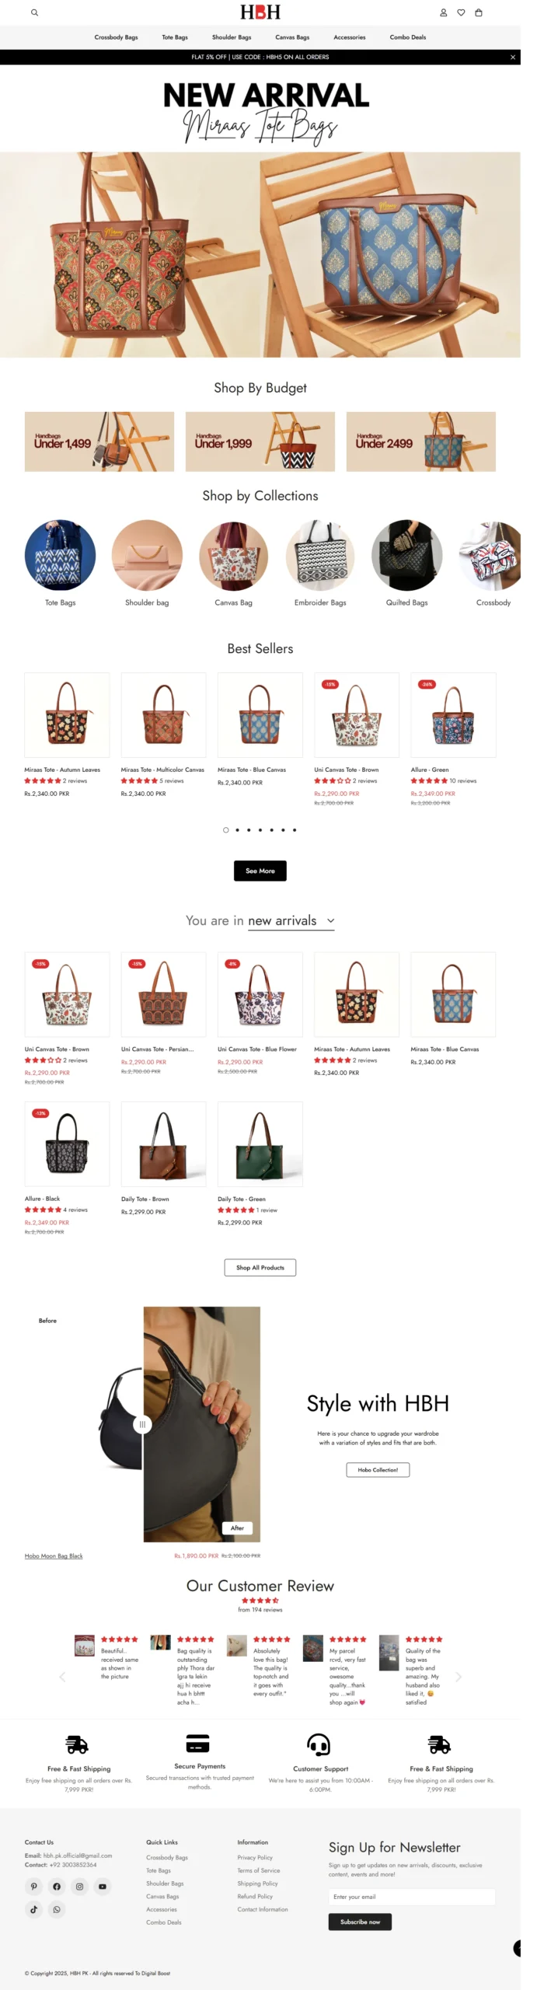Open the Instagram social icon

click(x=79, y=1887)
